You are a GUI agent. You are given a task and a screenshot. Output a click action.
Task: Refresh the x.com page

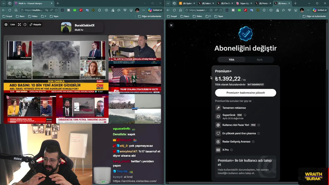(x=174, y=10)
